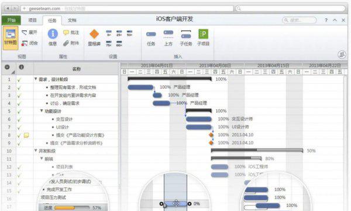Click the browser search box
351x211 pixels.
point(290,9)
